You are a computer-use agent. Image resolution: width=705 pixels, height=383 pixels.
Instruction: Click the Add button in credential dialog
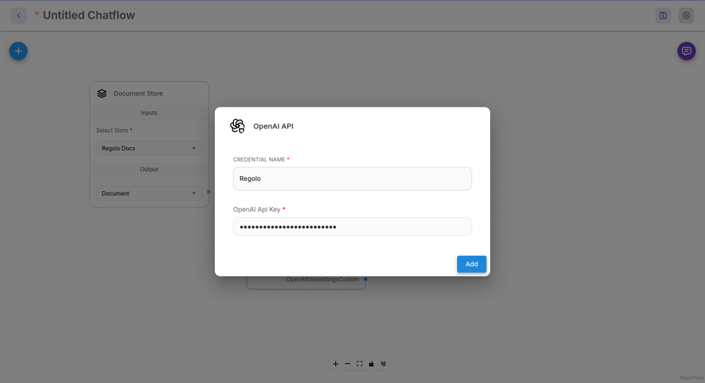click(472, 264)
